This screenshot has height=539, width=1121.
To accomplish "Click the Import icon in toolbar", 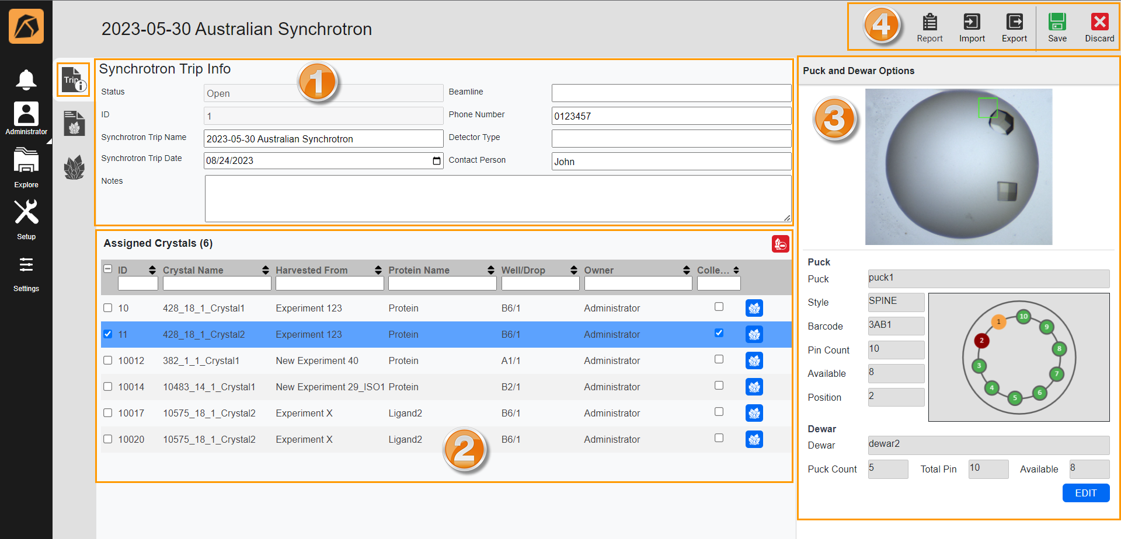I will 972,23.
